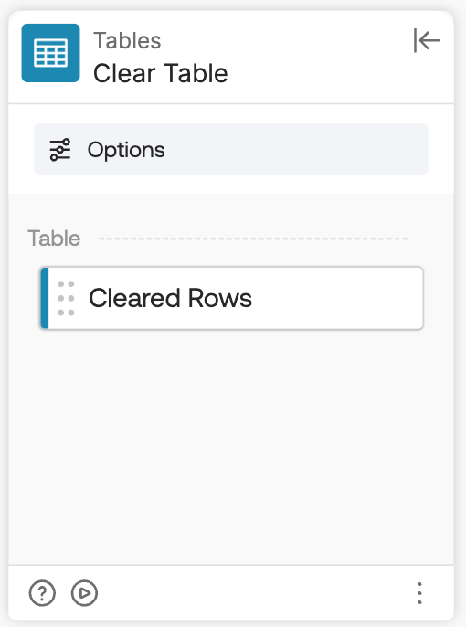Open help via the question mark icon

(x=42, y=592)
